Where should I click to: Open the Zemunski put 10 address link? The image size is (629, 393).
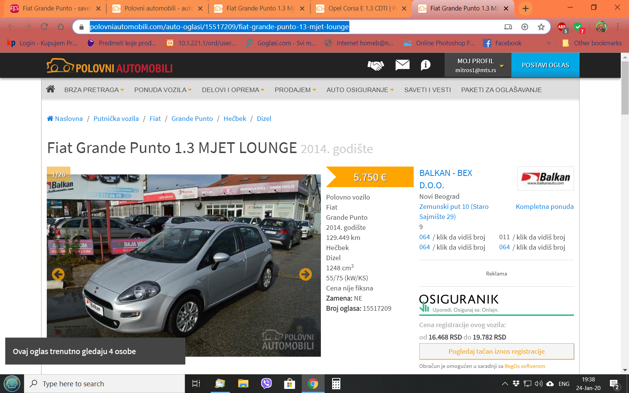[x=454, y=211]
